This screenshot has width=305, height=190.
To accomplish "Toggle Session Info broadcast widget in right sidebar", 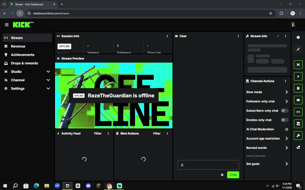I will click(x=298, y=112).
